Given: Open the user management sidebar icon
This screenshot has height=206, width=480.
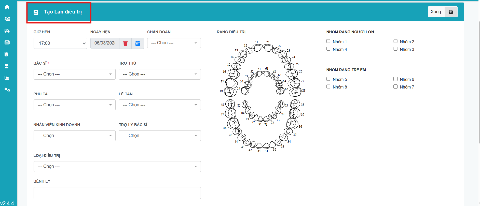Looking at the screenshot, I should click(7, 19).
